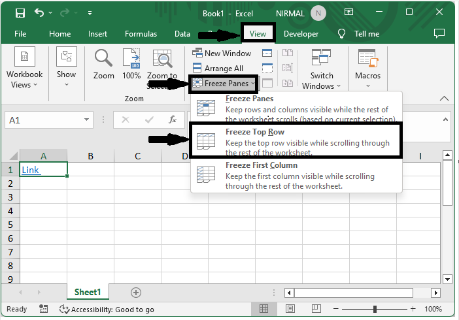
Task: Click Arrange All in the ribbon
Action: click(218, 68)
